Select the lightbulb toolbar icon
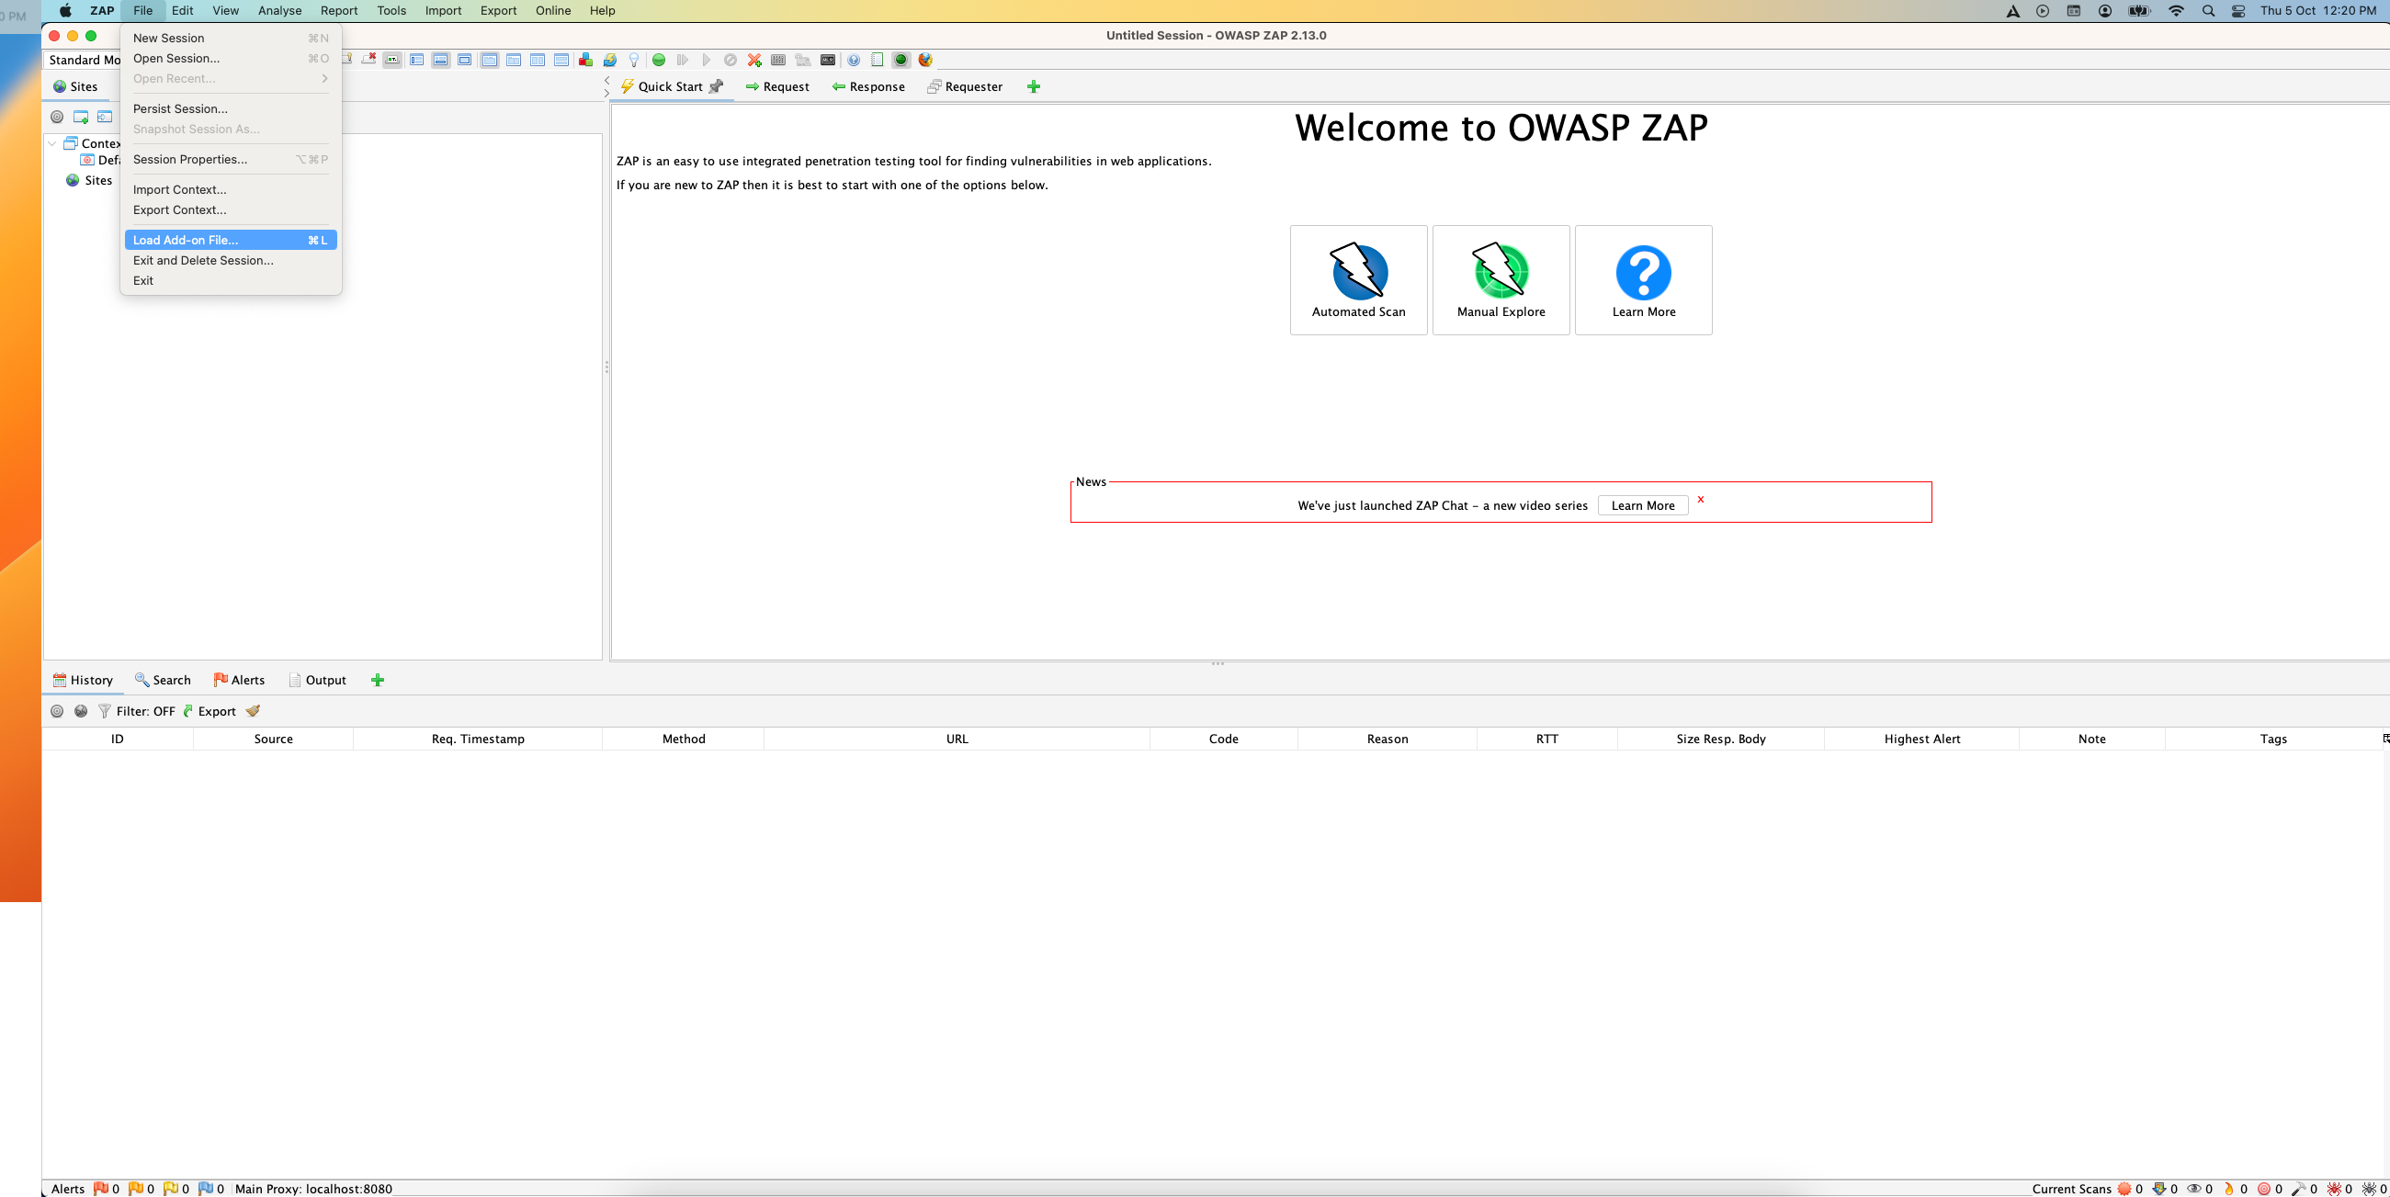The width and height of the screenshot is (2390, 1197). click(x=634, y=60)
